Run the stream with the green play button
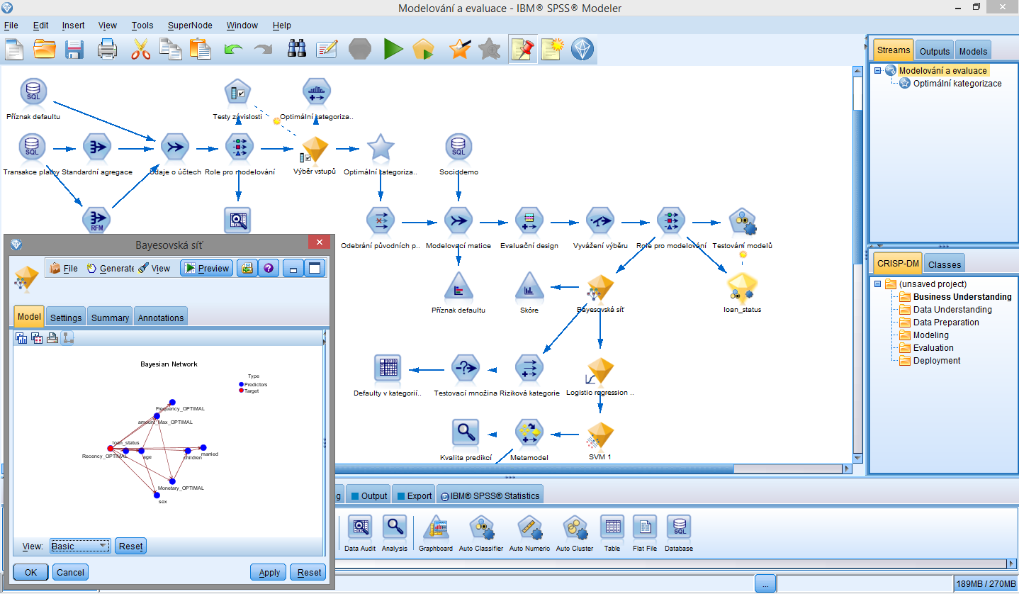 pyautogui.click(x=393, y=49)
